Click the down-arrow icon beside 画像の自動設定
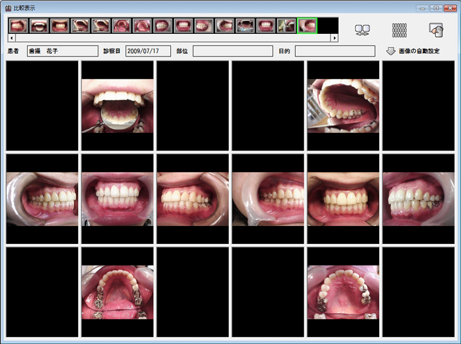 click(391, 51)
